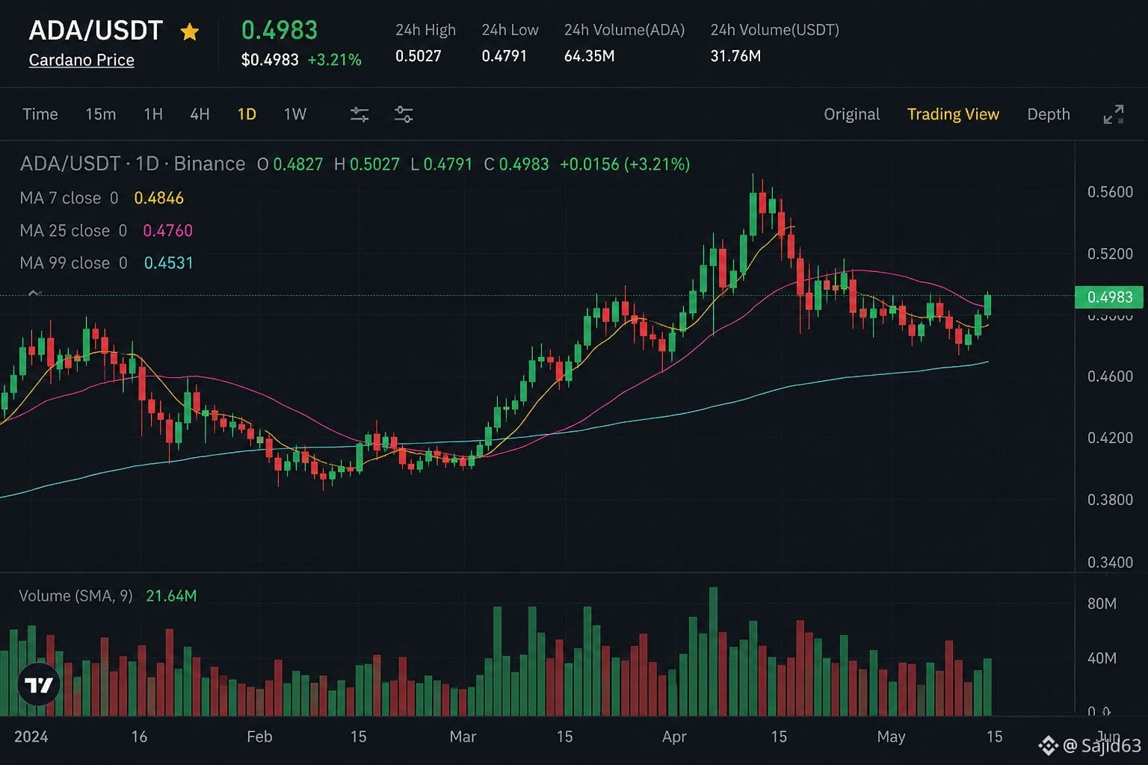The height and width of the screenshot is (765, 1148).
Task: Collapse the indicator legend with the caret
Action: [34, 293]
